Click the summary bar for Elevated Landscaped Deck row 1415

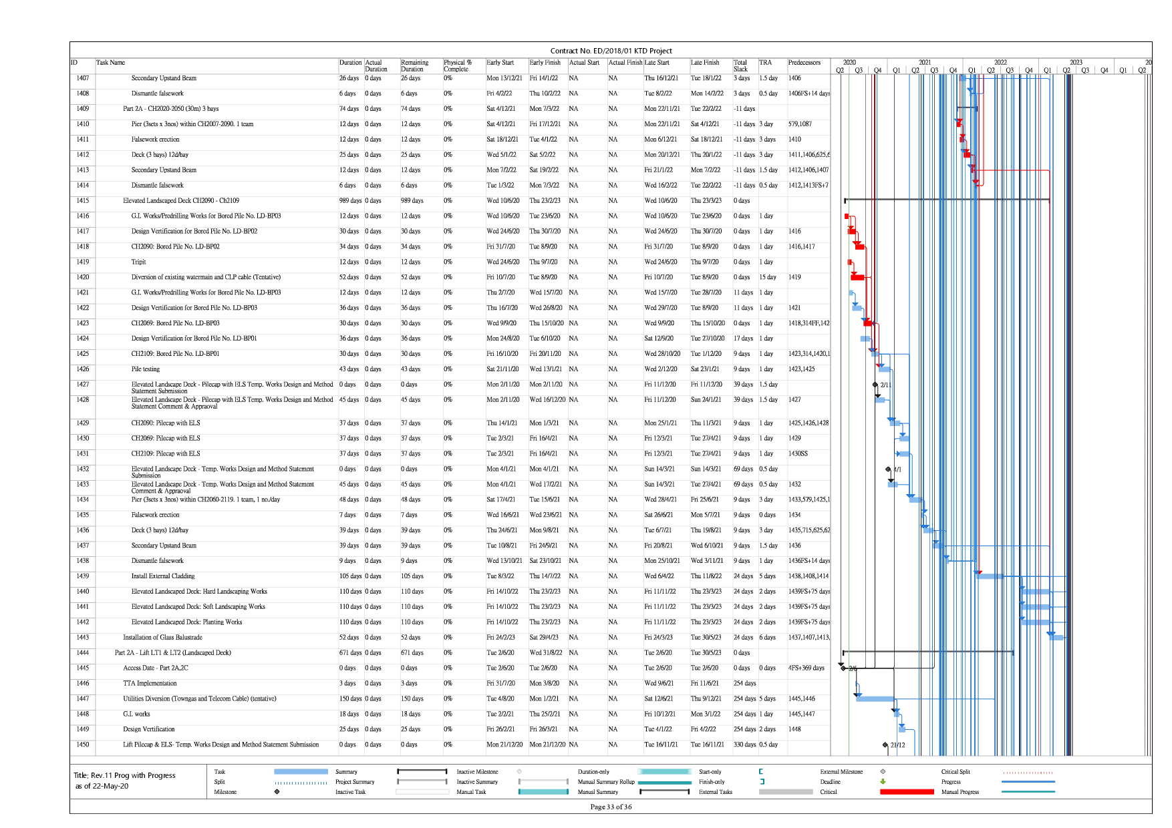point(947,200)
